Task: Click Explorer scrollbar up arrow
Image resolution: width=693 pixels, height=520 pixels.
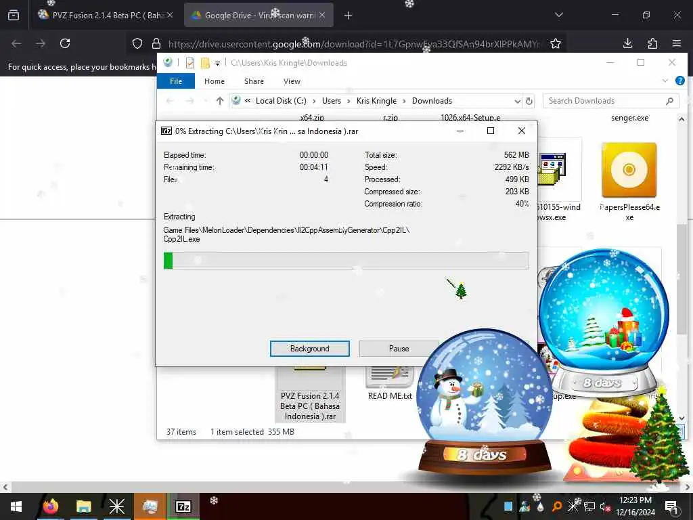Action: pyautogui.click(x=681, y=119)
